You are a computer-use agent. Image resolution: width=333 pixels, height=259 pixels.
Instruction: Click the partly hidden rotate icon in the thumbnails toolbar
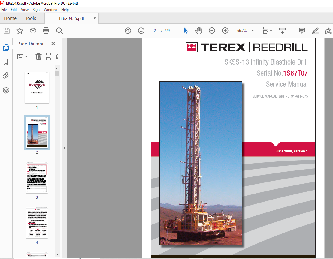coord(57,56)
